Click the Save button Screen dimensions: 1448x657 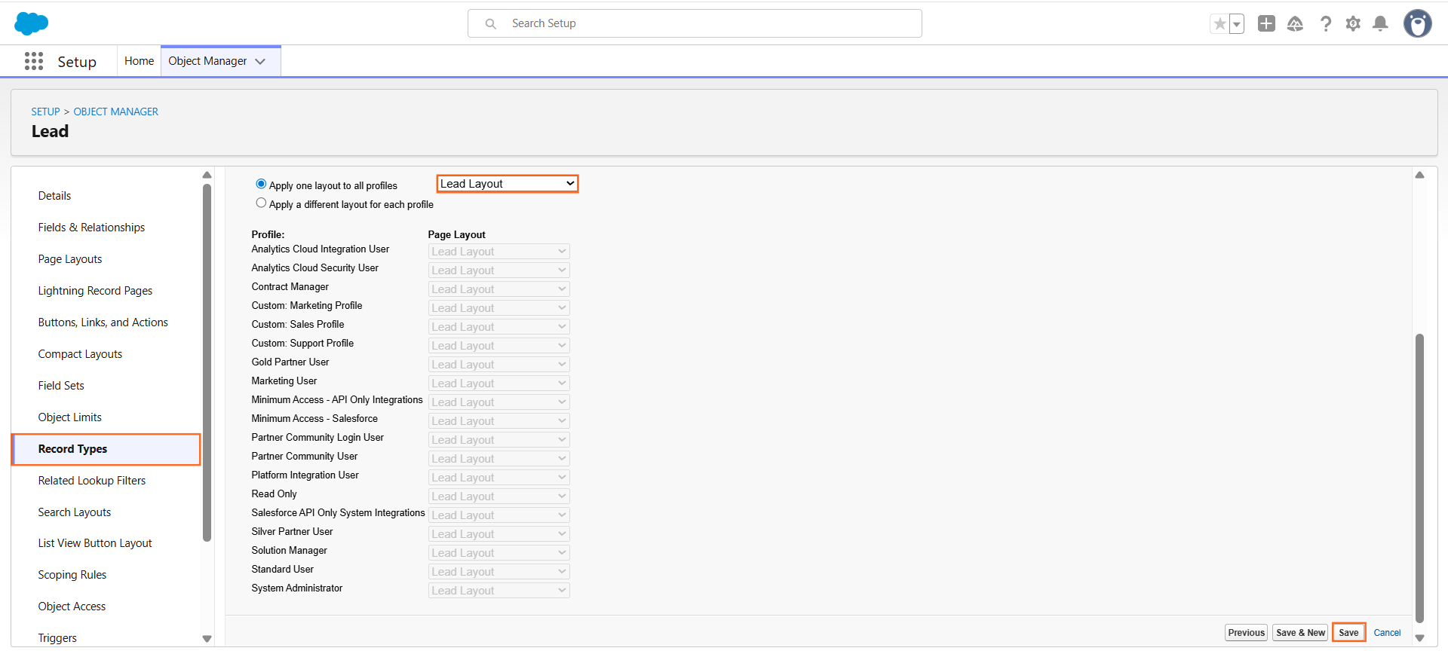(x=1348, y=633)
